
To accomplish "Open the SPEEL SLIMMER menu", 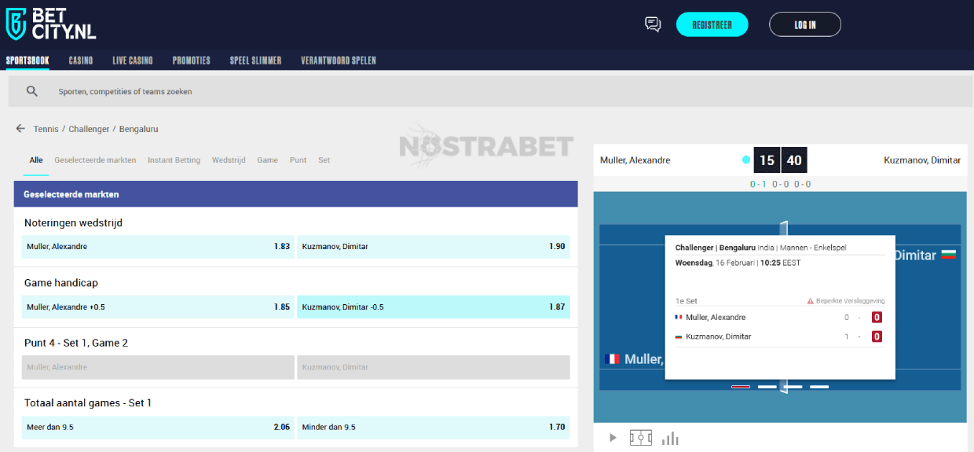I will tap(255, 61).
